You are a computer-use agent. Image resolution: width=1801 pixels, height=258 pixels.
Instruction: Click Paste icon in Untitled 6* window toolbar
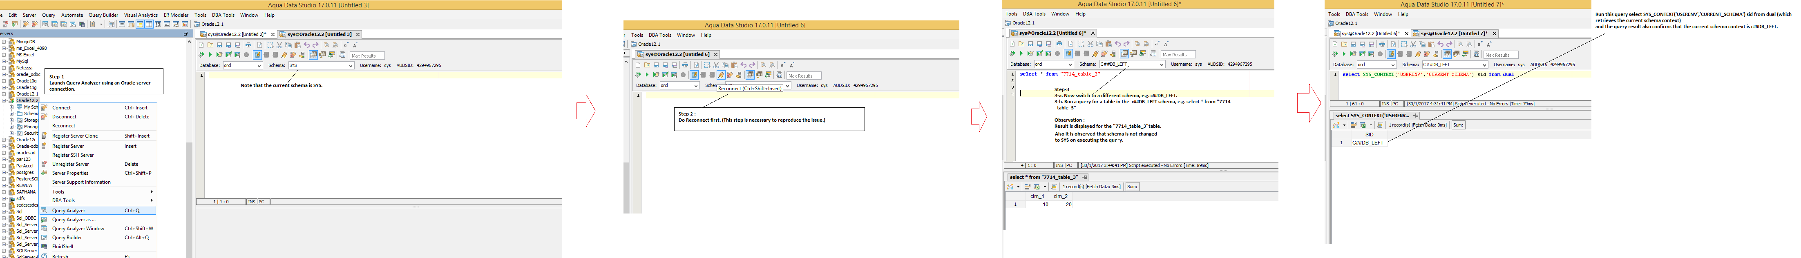click(x=1109, y=44)
